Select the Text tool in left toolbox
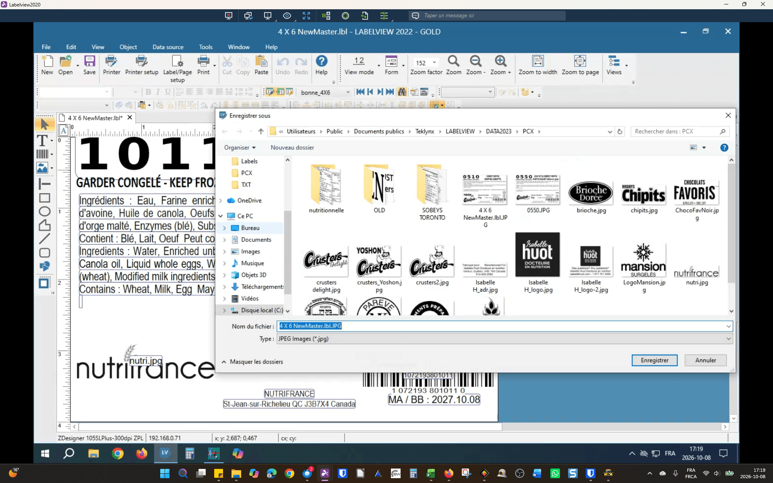This screenshot has width=773, height=483. click(x=42, y=140)
